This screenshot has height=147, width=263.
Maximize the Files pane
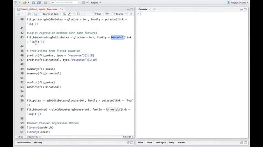pos(245,143)
